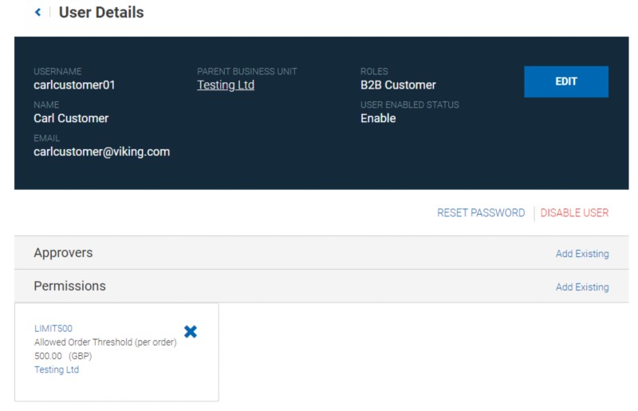Click the User Details page heading
Screen dimensions: 638x411
point(101,13)
